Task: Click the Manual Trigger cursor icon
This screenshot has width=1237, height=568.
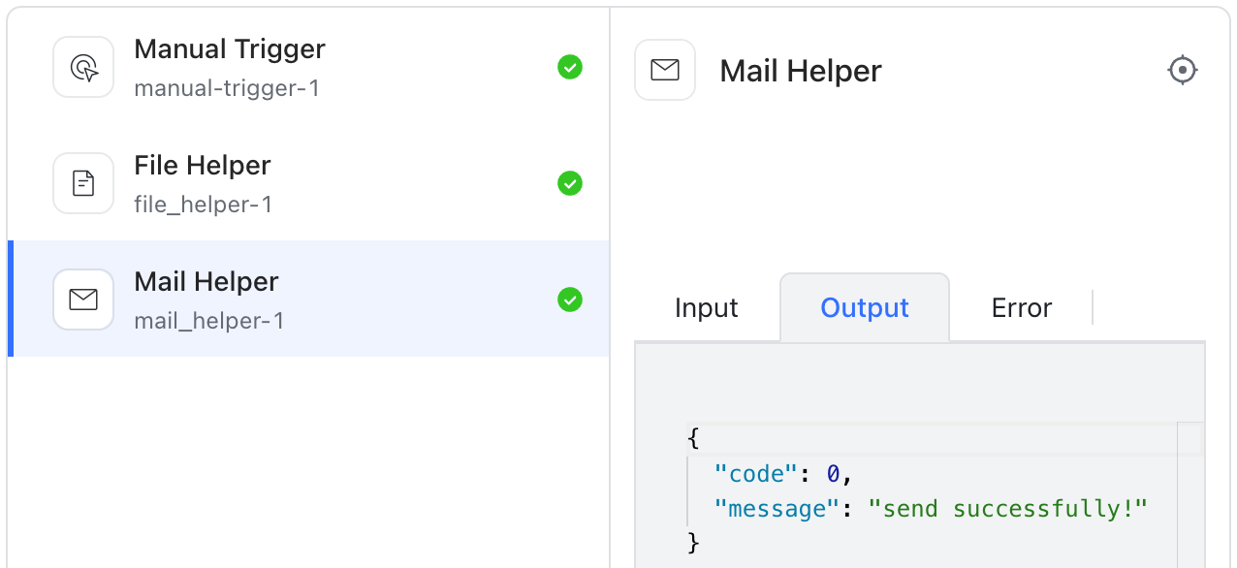Action: [83, 67]
